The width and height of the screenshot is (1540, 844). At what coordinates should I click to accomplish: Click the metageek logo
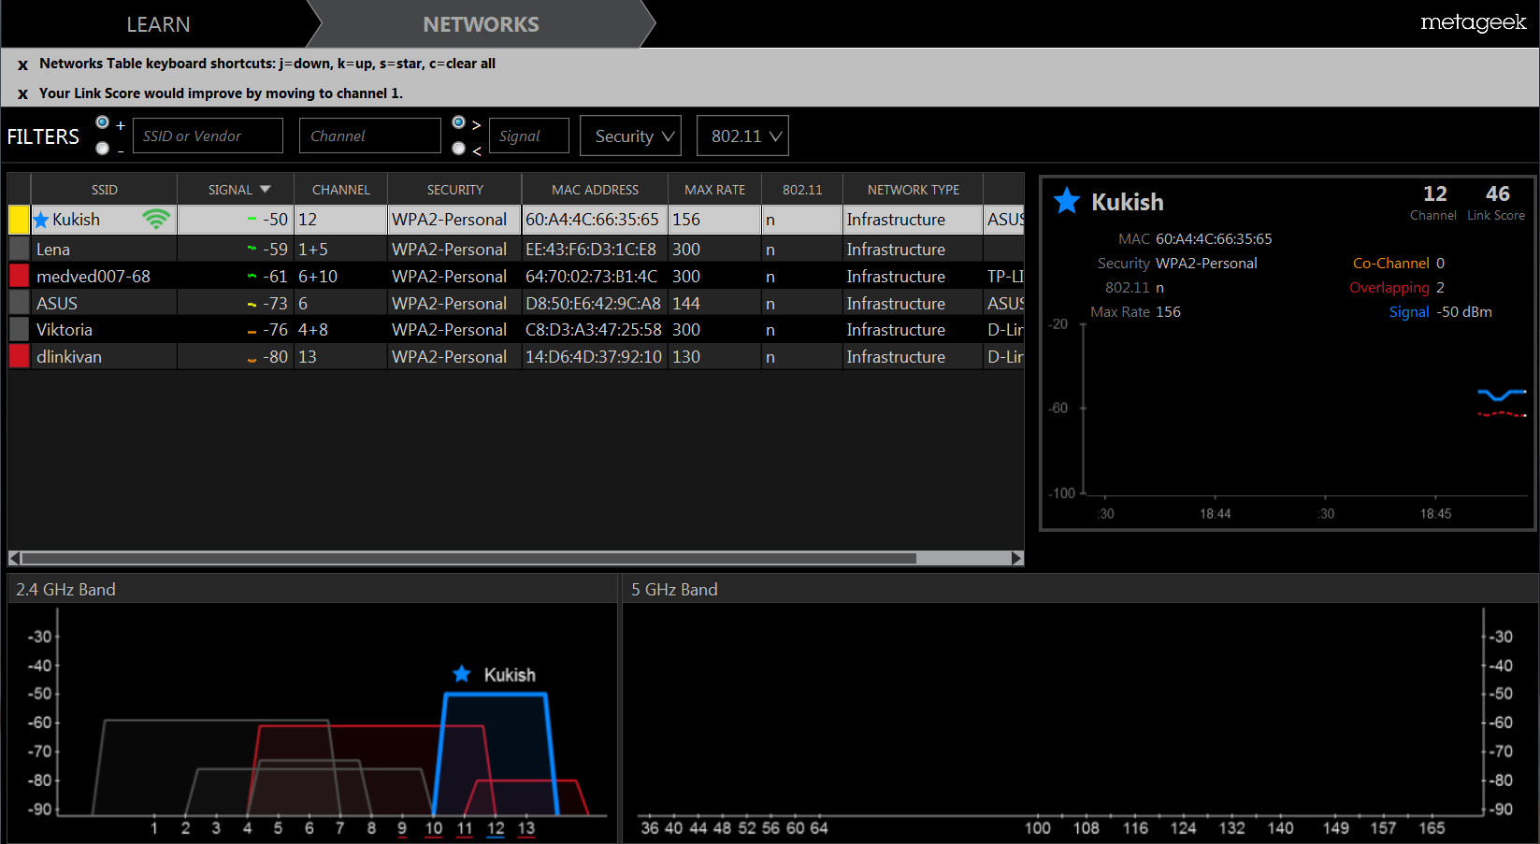1472,22
